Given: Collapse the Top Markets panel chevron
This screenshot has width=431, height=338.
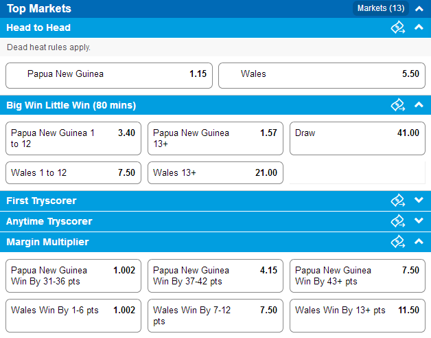Looking at the screenshot, I should (x=419, y=9).
